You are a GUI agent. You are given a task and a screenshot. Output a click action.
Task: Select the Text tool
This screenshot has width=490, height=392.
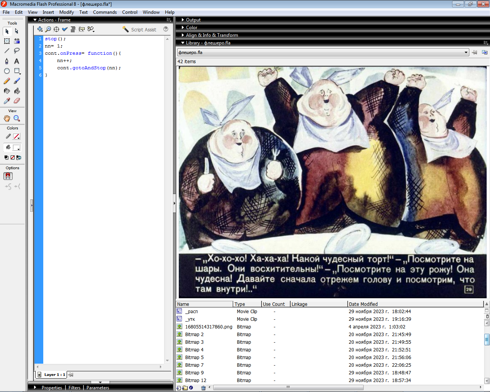(17, 61)
